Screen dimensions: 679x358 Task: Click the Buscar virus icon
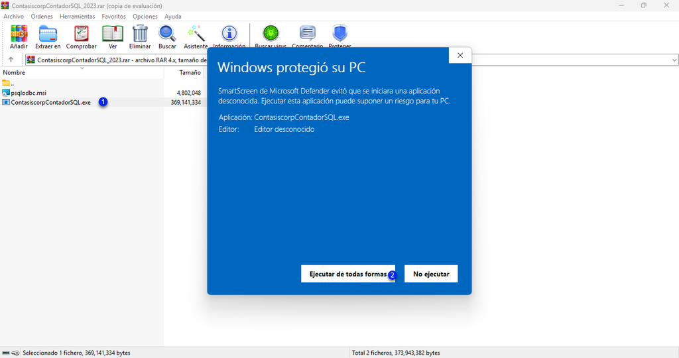click(x=271, y=34)
